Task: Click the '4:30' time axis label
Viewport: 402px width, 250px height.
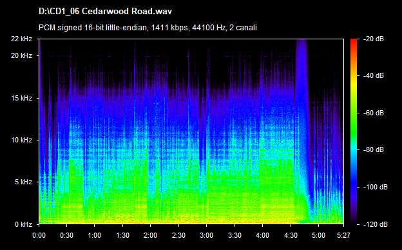Action: tap(291, 235)
